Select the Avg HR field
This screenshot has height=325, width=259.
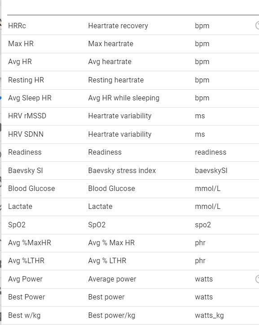click(x=130, y=62)
